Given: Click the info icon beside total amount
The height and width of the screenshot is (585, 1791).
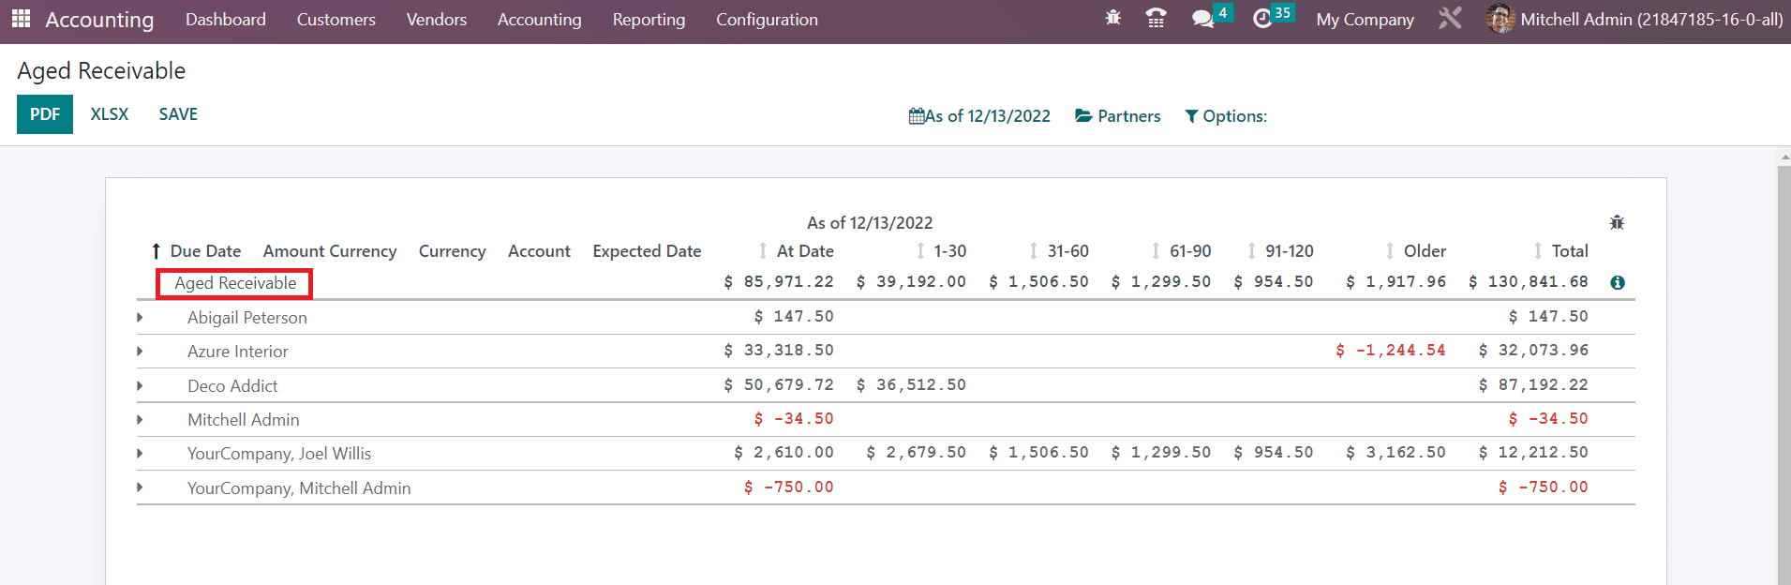Looking at the screenshot, I should tap(1617, 282).
